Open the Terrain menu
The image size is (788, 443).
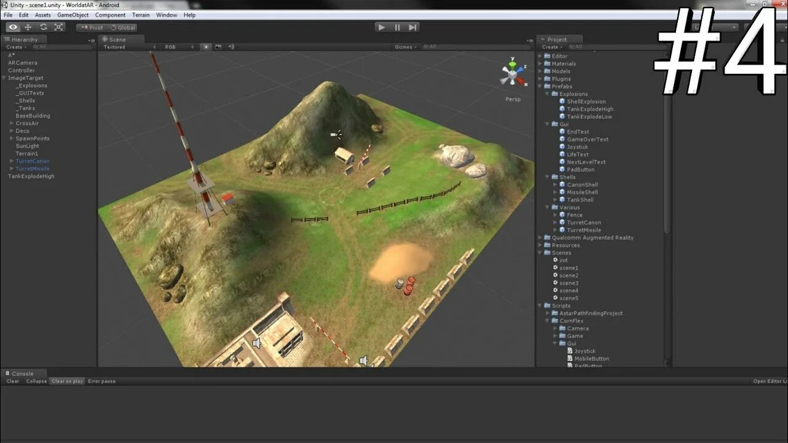(x=141, y=15)
